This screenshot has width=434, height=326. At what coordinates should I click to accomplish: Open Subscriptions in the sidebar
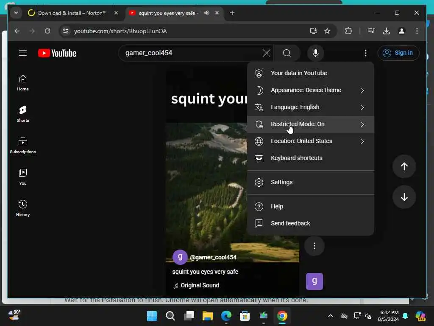[x=23, y=146]
